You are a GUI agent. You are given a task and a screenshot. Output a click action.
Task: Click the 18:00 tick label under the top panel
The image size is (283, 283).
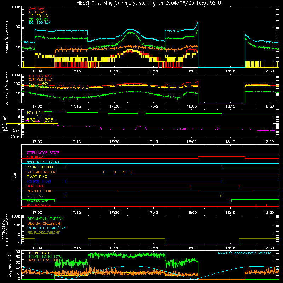pyautogui.click(x=192, y=71)
